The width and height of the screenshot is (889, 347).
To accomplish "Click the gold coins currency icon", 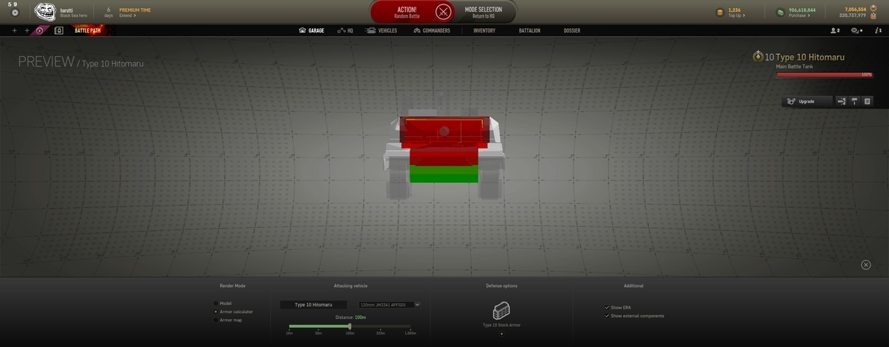I will point(719,12).
